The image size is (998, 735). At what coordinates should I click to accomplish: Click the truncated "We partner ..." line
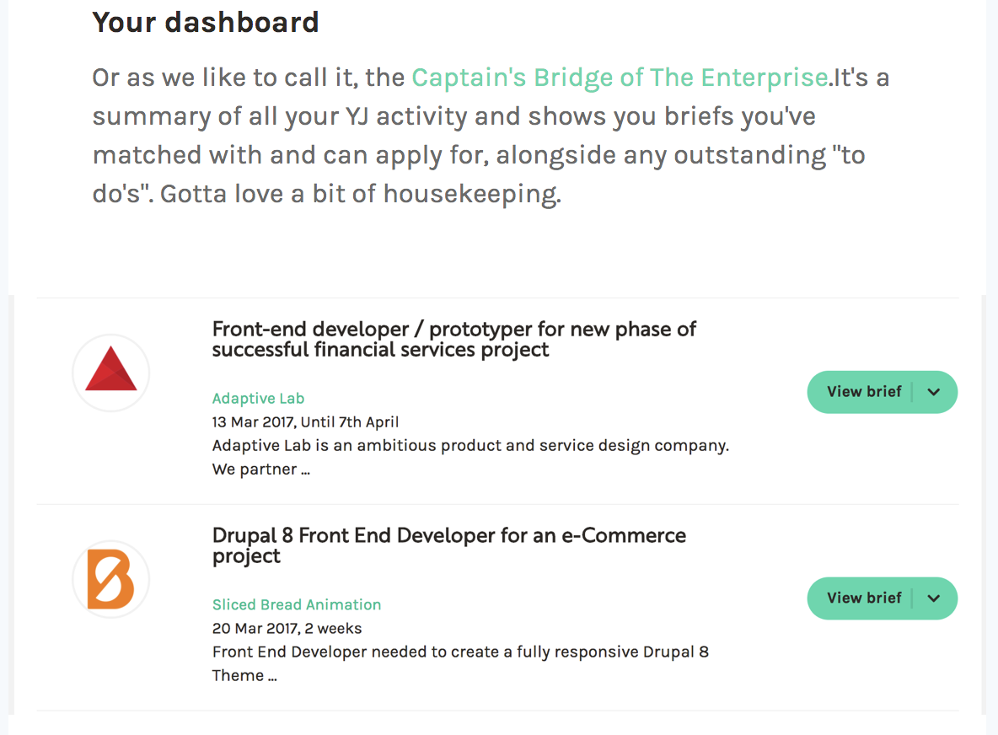(x=260, y=469)
